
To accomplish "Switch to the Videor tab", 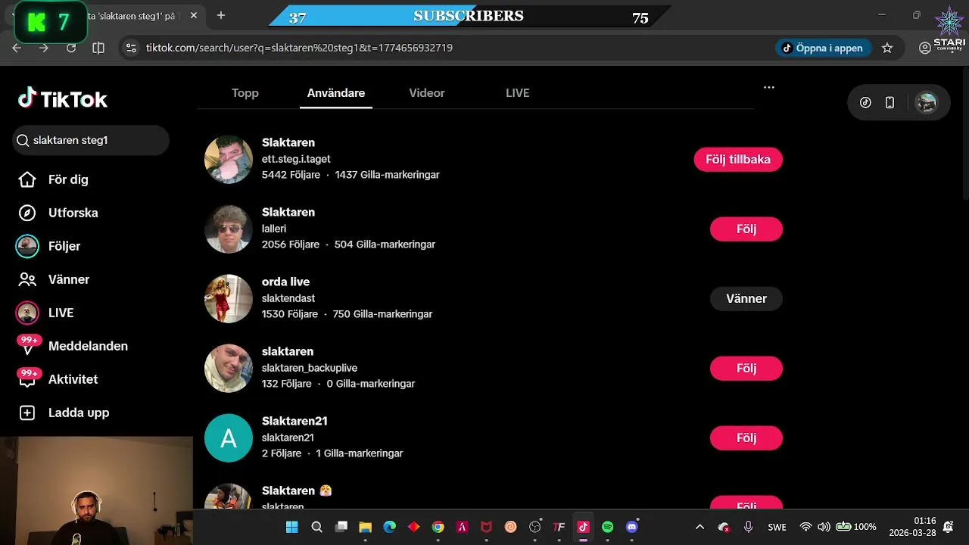I will (427, 93).
